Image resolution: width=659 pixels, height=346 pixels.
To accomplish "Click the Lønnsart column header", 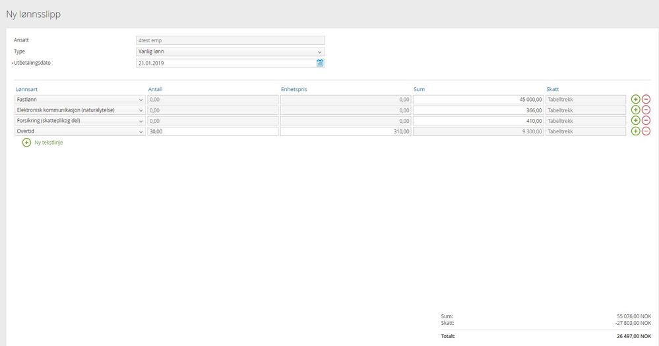I will coord(26,89).
